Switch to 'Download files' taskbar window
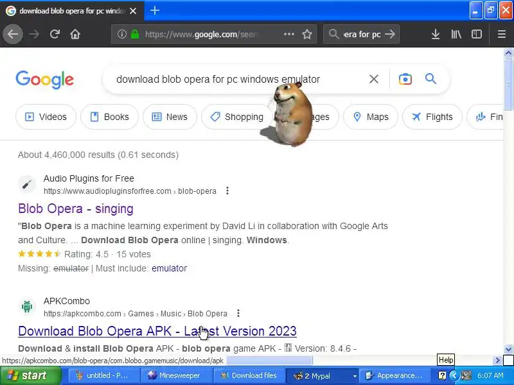This screenshot has height=385, width=514. pyautogui.click(x=249, y=375)
